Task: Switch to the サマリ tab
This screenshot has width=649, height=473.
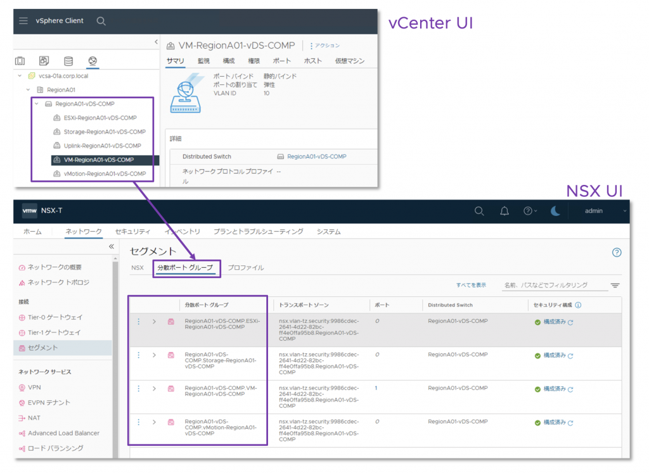Action: [176, 61]
